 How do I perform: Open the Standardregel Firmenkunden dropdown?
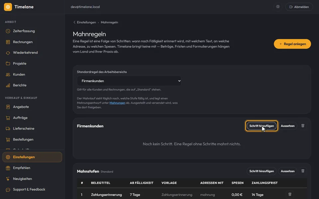pos(129,81)
